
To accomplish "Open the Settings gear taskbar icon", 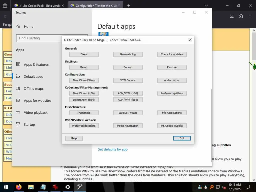I will [67, 187].
